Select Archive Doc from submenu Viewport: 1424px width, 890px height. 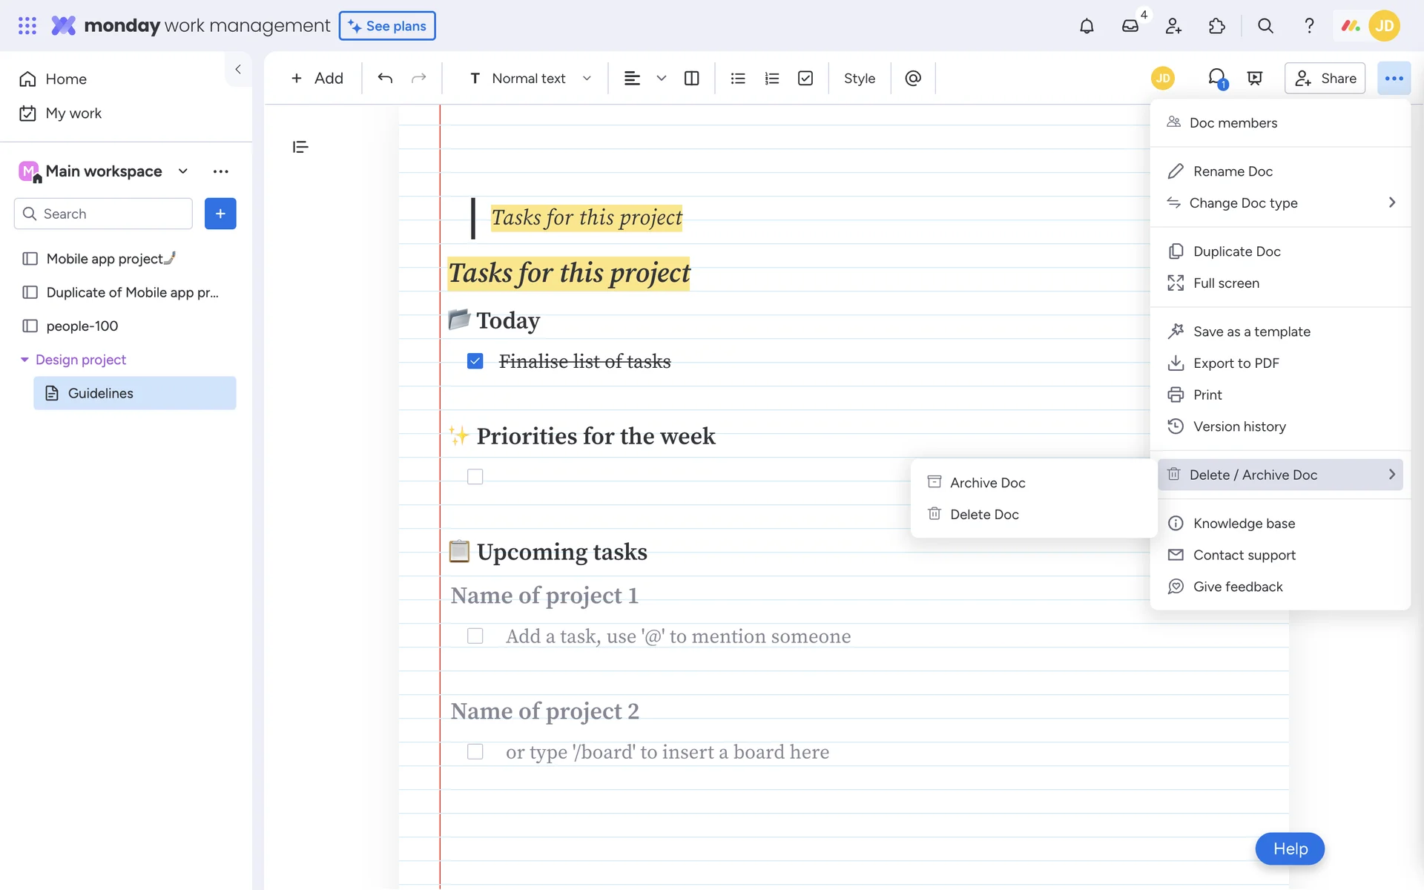(x=987, y=483)
